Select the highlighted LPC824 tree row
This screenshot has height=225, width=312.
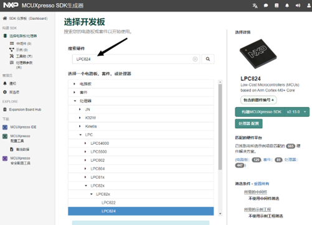(141, 211)
